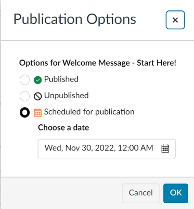194x209 pixels.
Task: Click the Publication Options dialog title
Action: tap(75, 19)
